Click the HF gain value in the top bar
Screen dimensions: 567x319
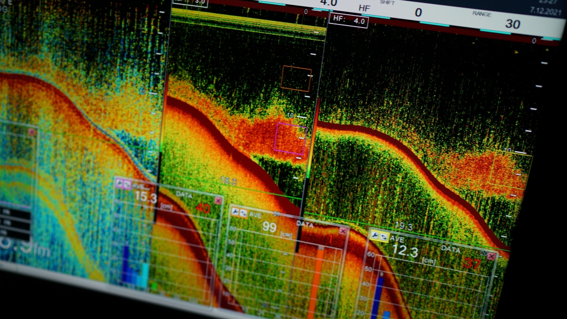[x=328, y=4]
